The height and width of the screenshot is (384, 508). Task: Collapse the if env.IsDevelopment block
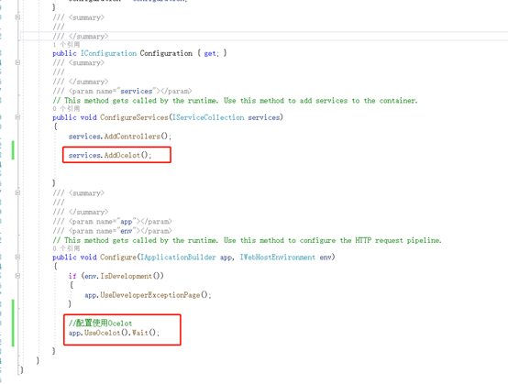tap(17, 276)
